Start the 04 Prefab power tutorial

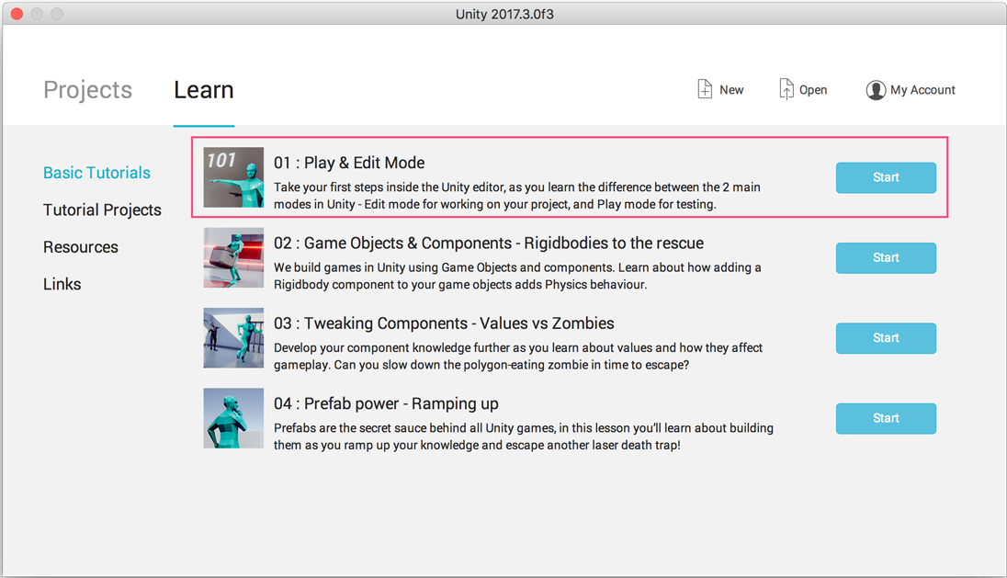pos(886,418)
